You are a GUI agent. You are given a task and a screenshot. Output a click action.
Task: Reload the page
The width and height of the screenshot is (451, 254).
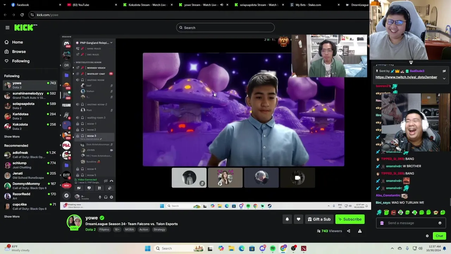22,15
